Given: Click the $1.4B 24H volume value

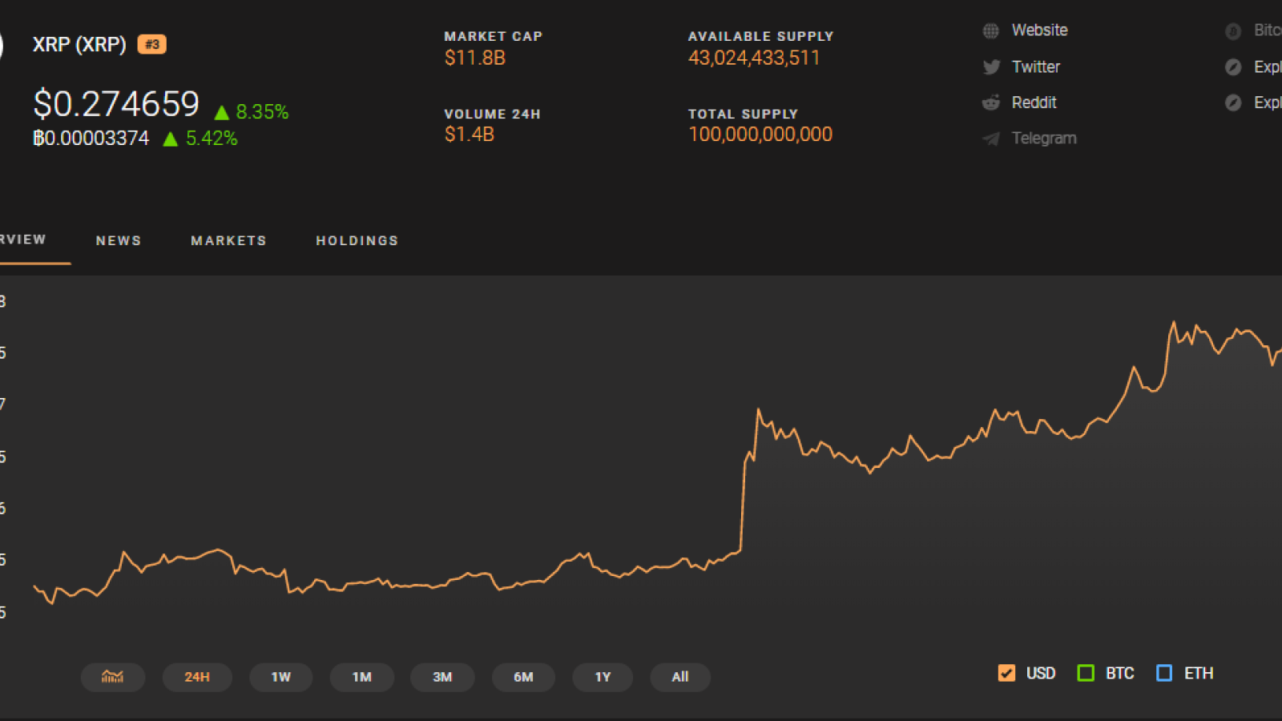Looking at the screenshot, I should pyautogui.click(x=470, y=135).
